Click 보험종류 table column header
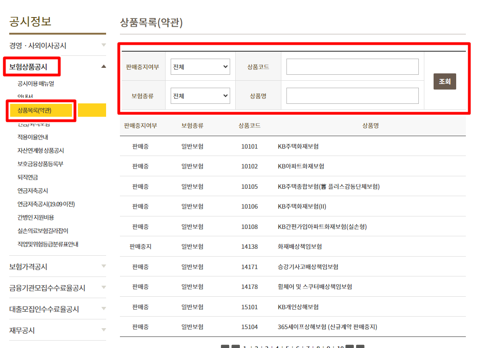 pyautogui.click(x=192, y=126)
